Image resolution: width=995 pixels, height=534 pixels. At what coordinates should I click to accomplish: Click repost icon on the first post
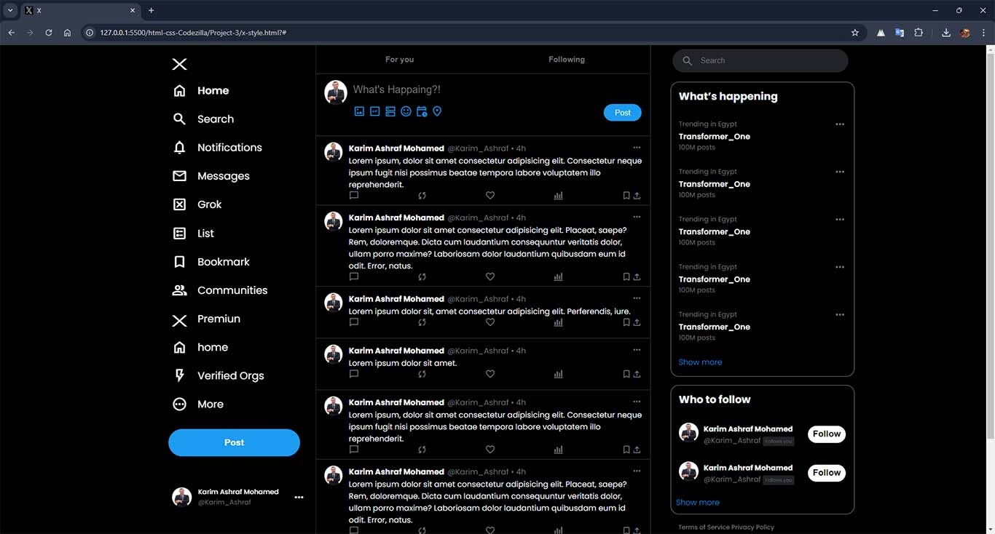point(422,196)
